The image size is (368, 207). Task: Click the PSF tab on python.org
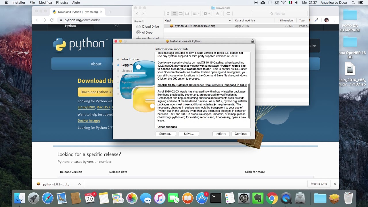pos(116,26)
